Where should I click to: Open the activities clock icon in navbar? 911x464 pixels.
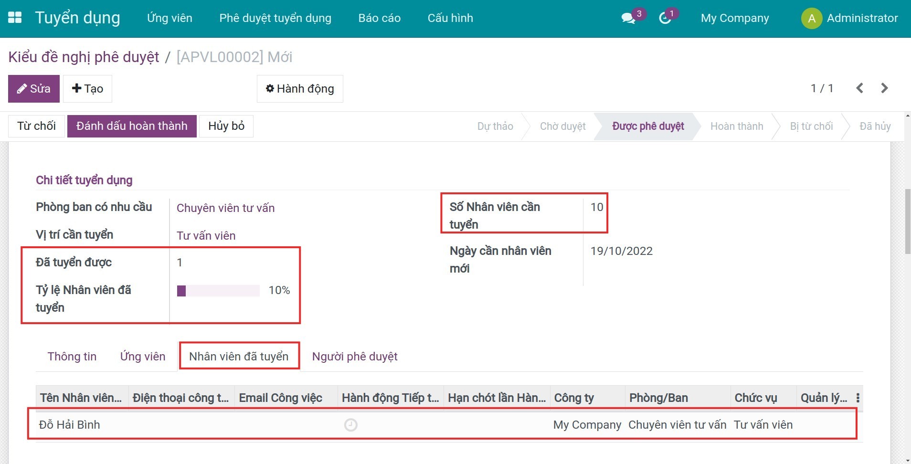tap(665, 18)
